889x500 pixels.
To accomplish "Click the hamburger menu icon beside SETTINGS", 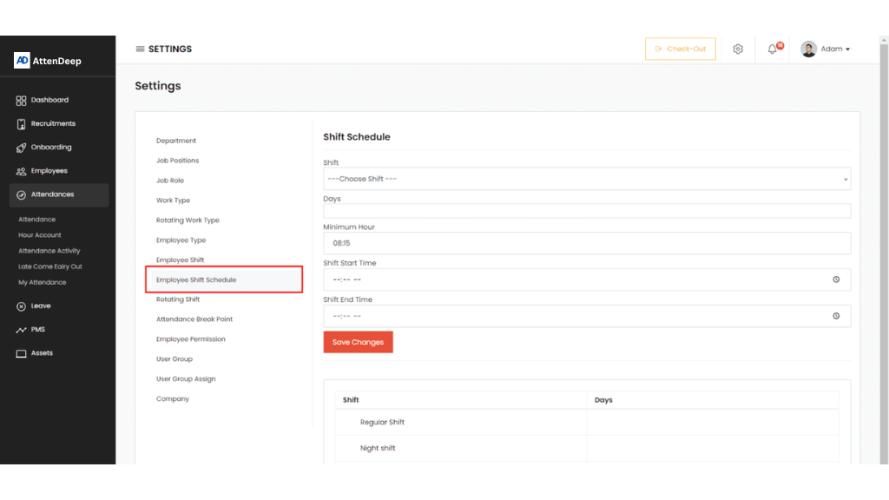I will (140, 49).
